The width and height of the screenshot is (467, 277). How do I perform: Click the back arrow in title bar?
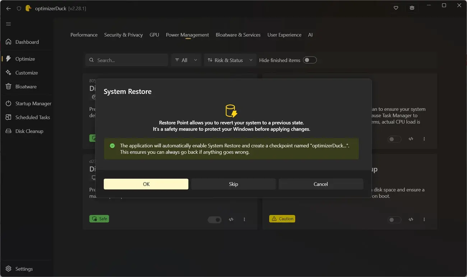coord(9,8)
